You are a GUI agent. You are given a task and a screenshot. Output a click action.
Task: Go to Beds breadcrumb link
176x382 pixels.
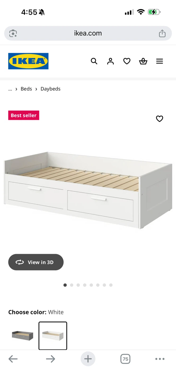coord(26,89)
